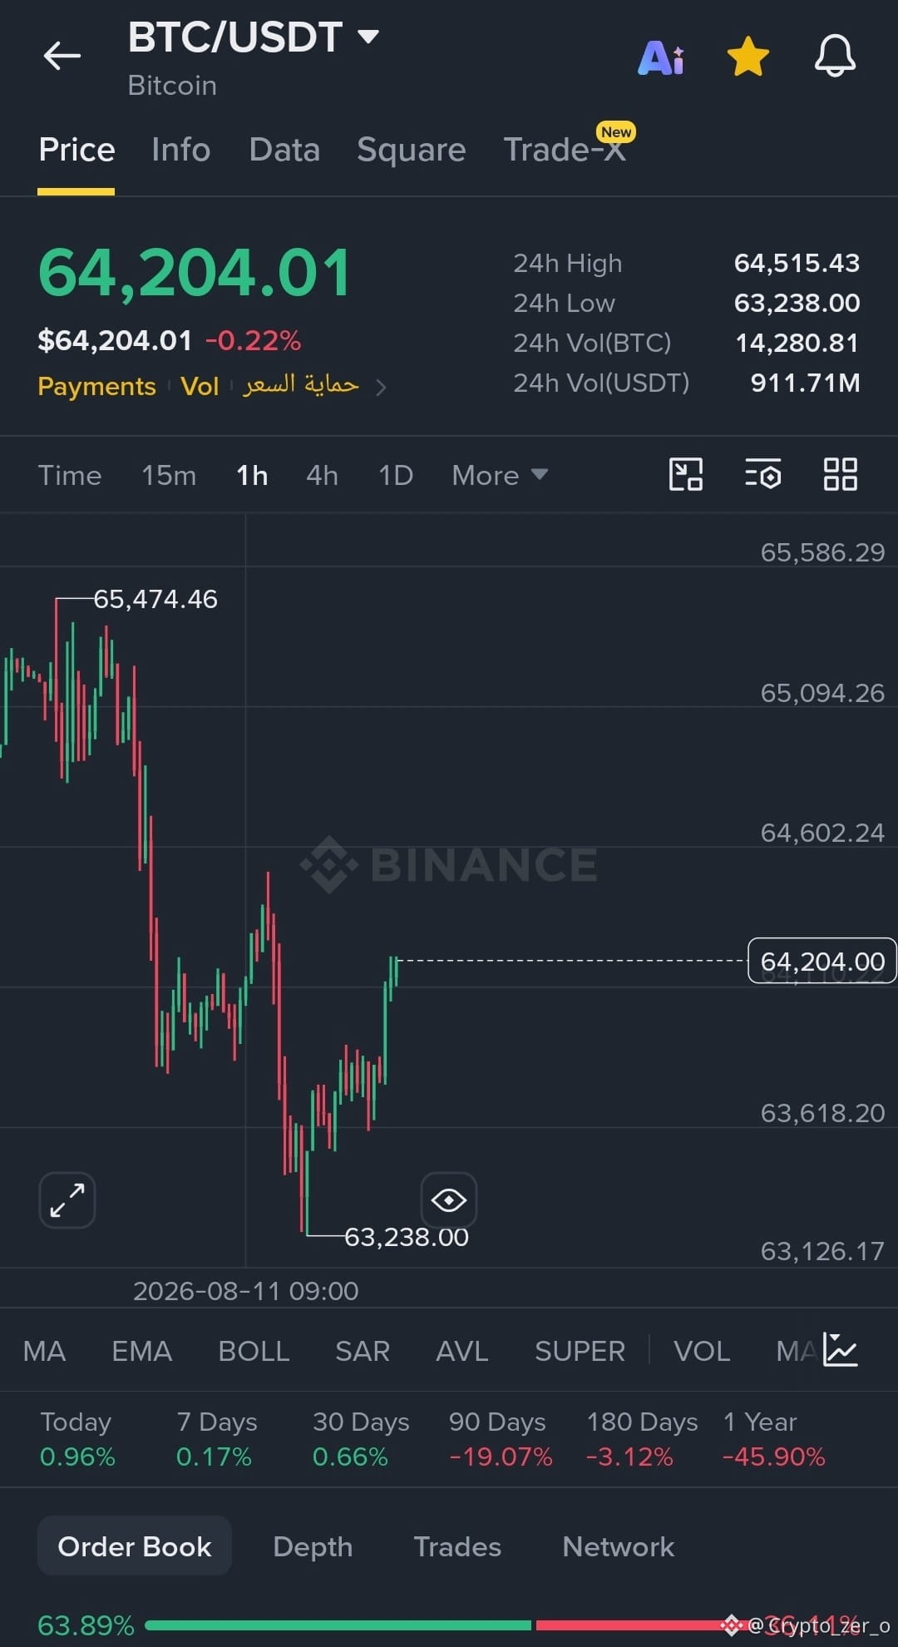Expand chart to fullscreen
This screenshot has width=898, height=1647.
tap(67, 1200)
